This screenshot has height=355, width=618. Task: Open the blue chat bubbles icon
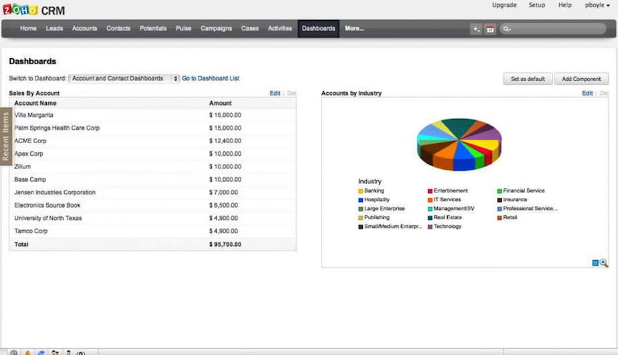click(x=41, y=352)
